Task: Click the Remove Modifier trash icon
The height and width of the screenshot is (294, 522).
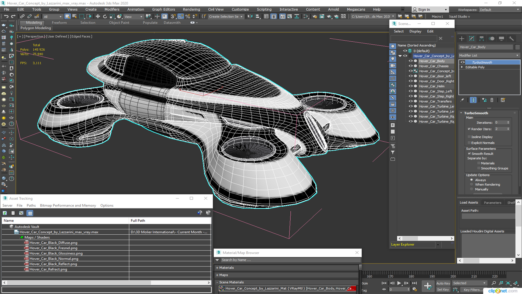Action: pos(492,100)
